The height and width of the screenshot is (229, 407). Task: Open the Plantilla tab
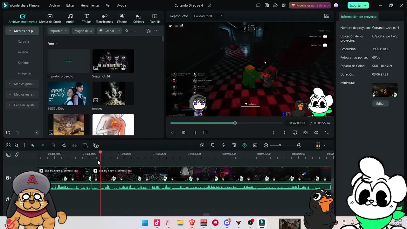[x=155, y=19]
